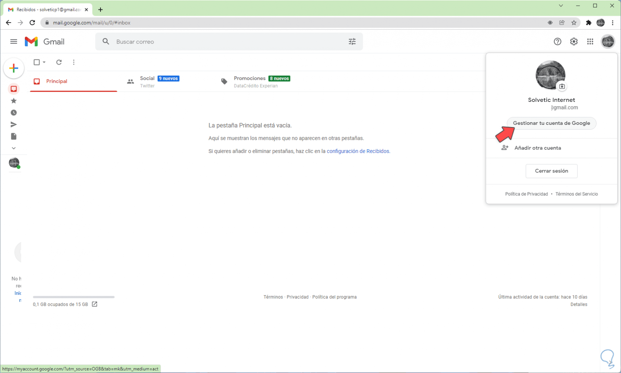
Task: Open the Detalles account activity link
Action: 578,305
